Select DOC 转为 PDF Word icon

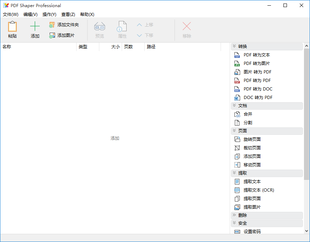237,98
